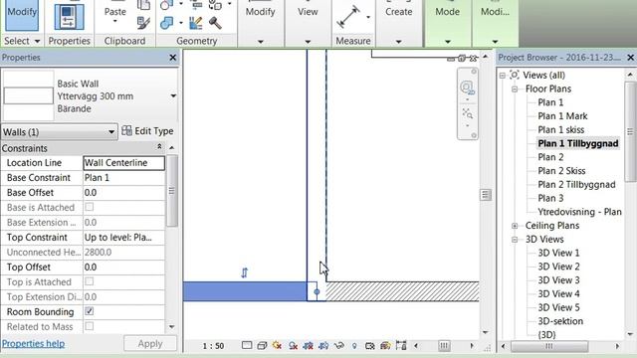637x358 pixels.
Task: Open Temporary Hide/Isolate glasses icon
Action: 338,345
